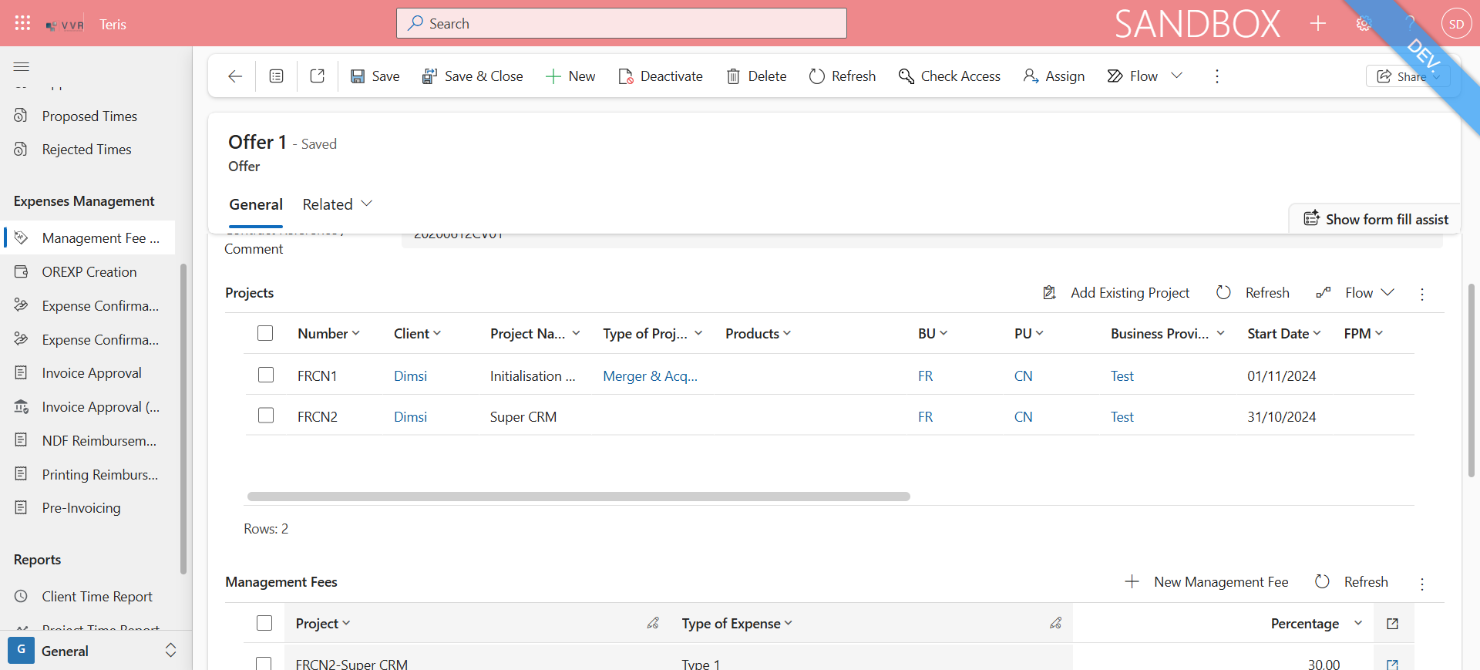The width and height of the screenshot is (1480, 670).
Task: Expand the command bar Flow menu
Action: (1177, 76)
